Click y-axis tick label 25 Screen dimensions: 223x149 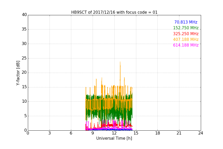[24, 58]
